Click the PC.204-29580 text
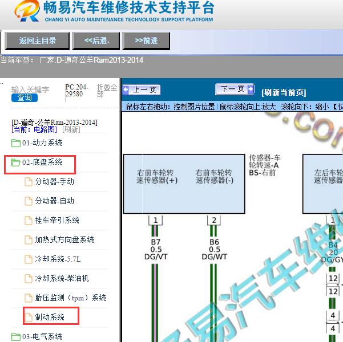343x342 pixels. (x=76, y=91)
